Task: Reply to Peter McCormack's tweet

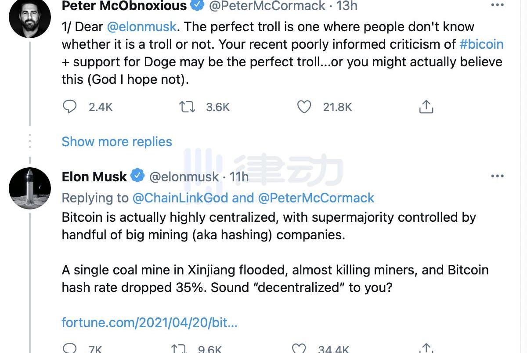Action: coord(70,107)
